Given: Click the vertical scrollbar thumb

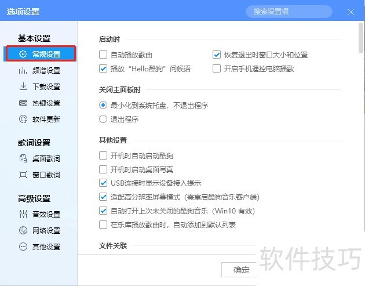Looking at the screenshot, I should [361, 38].
